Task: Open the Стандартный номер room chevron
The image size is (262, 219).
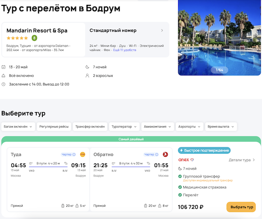Action: click(162, 31)
